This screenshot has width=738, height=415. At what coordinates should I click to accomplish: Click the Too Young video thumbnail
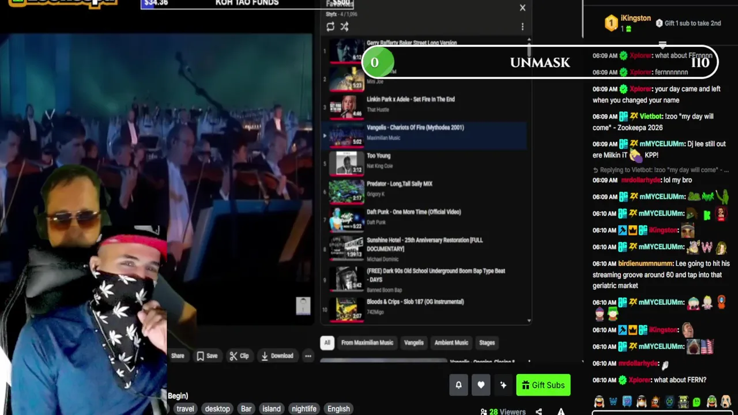(347, 163)
